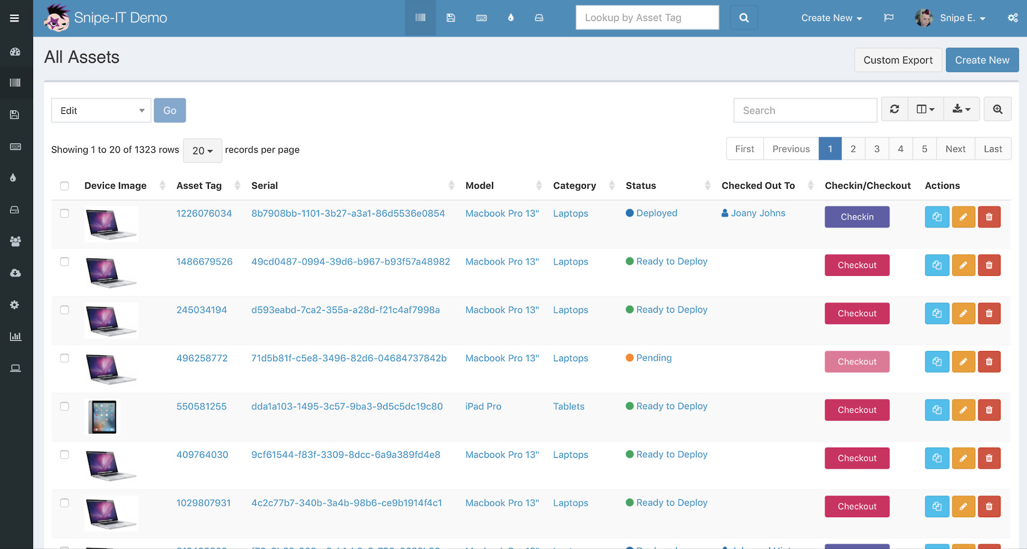Click the top navbar Licenses floppy icon
Image resolution: width=1027 pixels, height=549 pixels.
point(450,18)
